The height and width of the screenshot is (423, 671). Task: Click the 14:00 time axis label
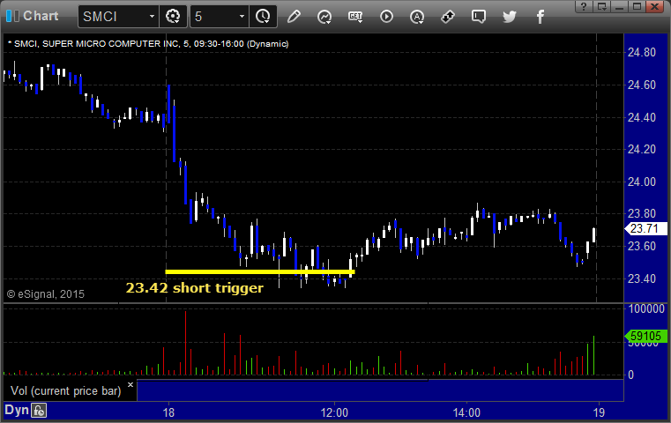pyautogui.click(x=466, y=412)
